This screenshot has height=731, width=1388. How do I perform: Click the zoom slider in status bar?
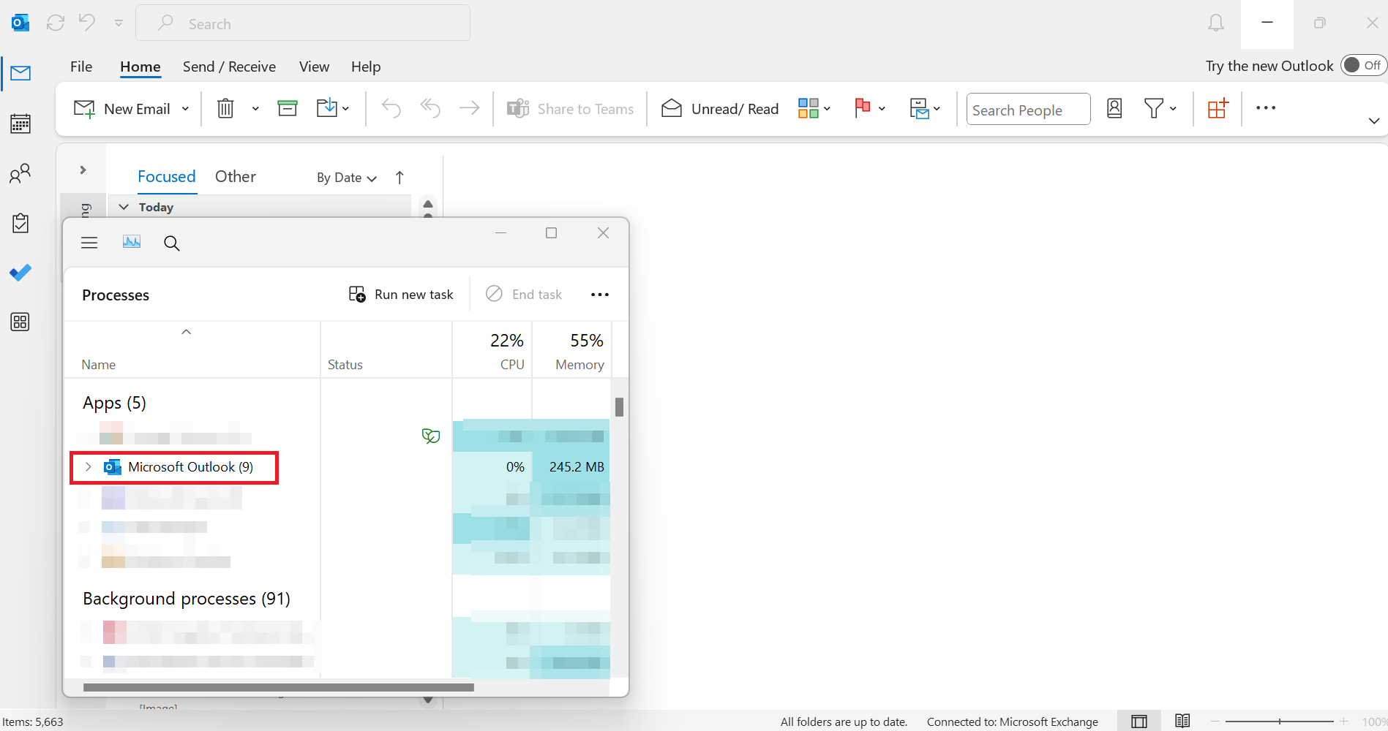[x=1280, y=721]
